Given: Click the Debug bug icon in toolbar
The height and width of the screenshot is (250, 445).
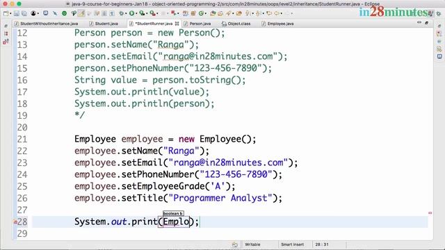Looking at the screenshot, I should click(121, 13).
